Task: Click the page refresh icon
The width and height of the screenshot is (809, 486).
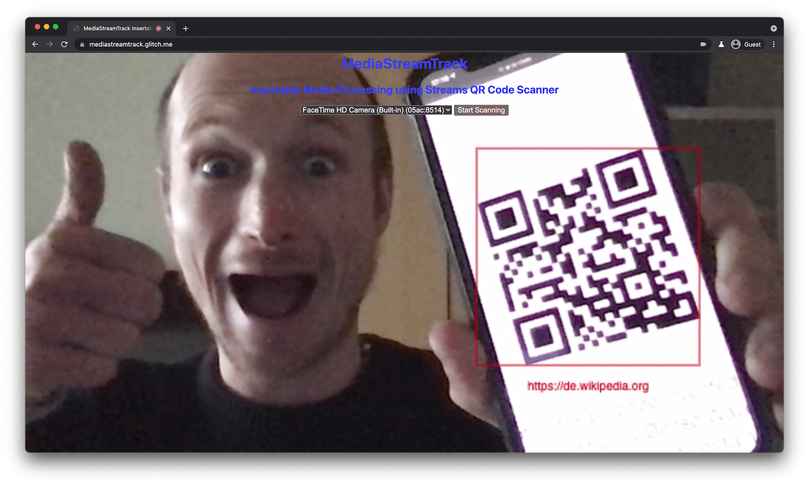Action: 65,44
